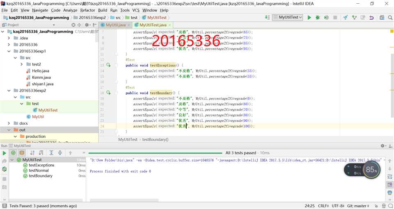Screen dimensions: 394x209
Task: Toggle soft-wrap icon at console right edge
Action: point(389,177)
